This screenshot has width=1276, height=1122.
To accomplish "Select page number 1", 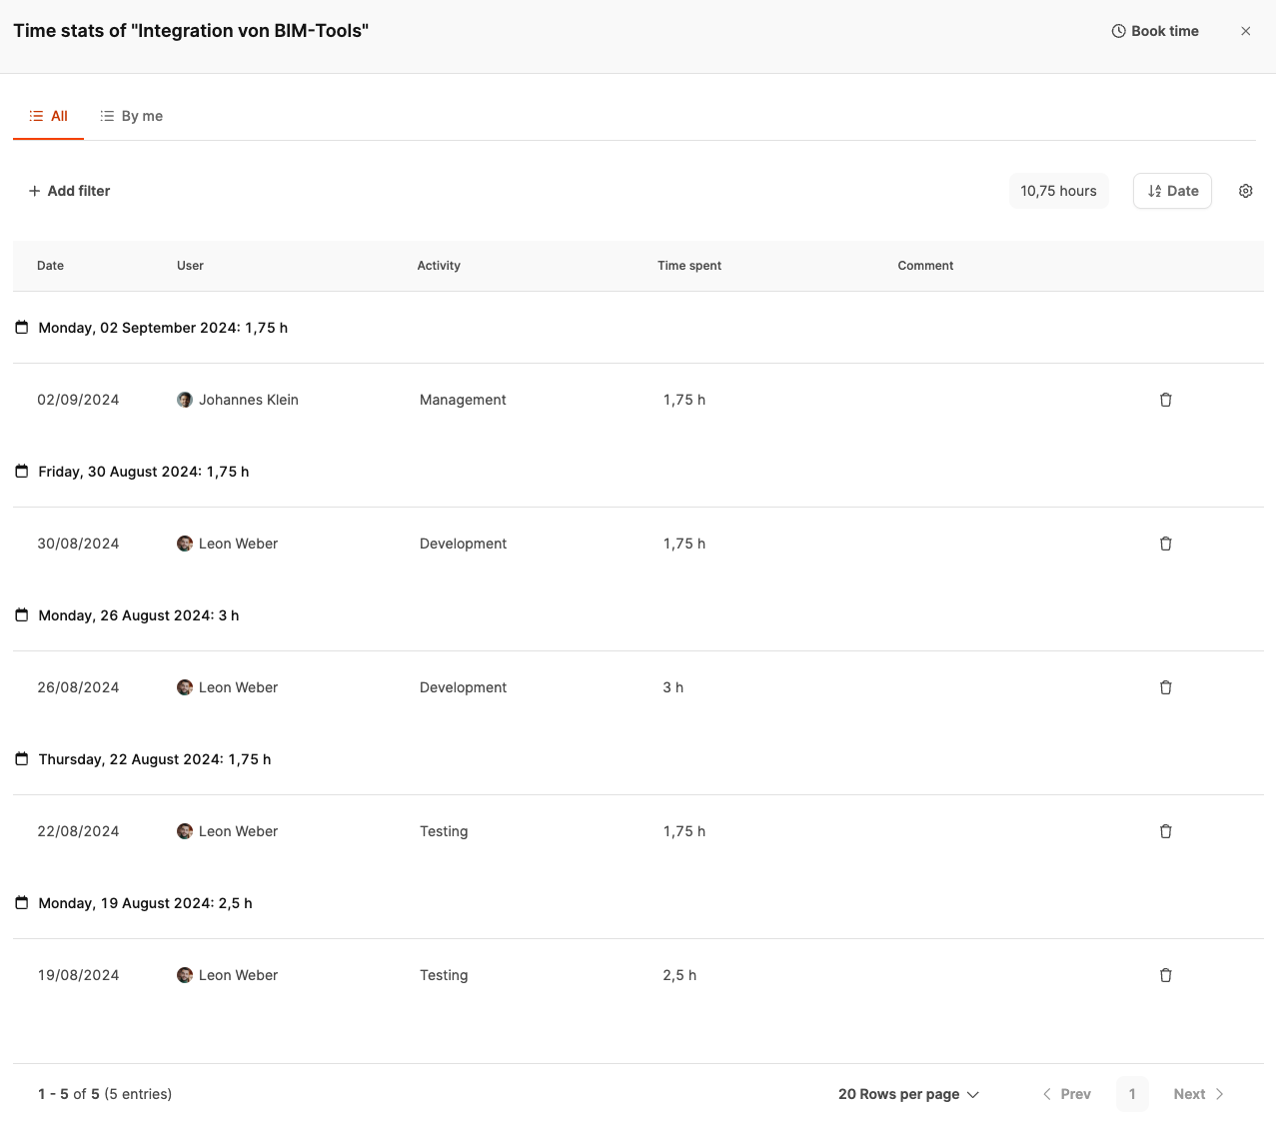I will coord(1132,1094).
